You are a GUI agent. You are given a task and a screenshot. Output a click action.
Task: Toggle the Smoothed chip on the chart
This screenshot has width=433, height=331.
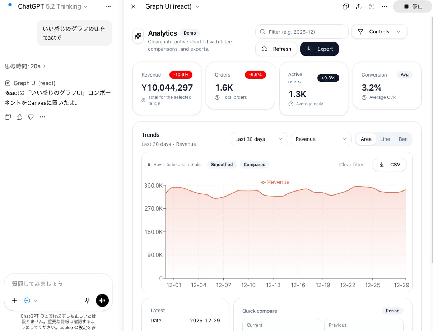point(222,164)
